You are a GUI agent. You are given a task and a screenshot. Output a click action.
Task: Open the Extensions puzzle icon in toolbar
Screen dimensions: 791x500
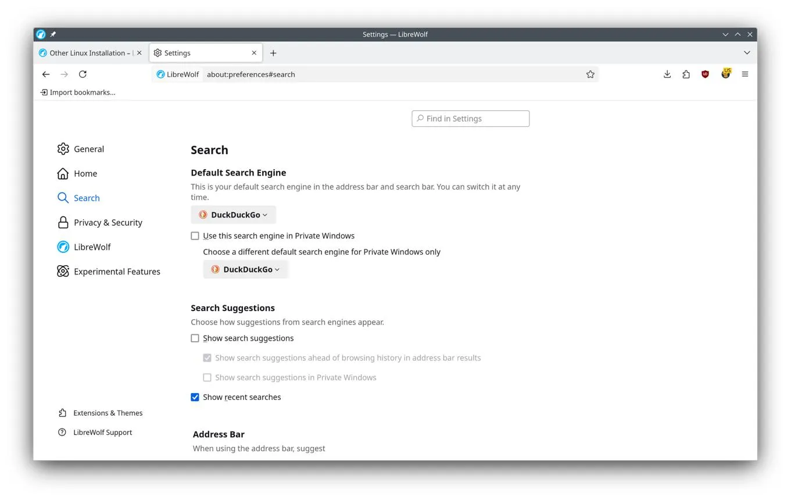point(686,74)
